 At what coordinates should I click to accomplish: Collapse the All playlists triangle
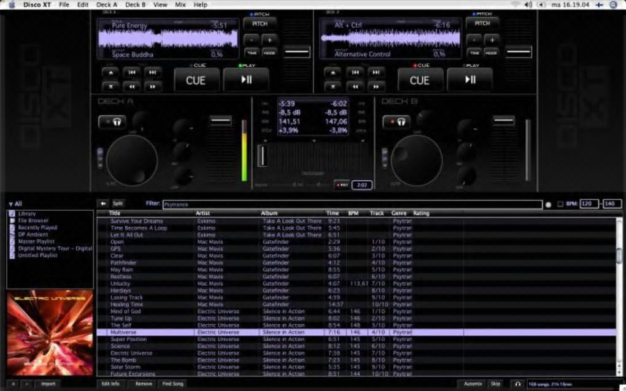click(x=10, y=204)
